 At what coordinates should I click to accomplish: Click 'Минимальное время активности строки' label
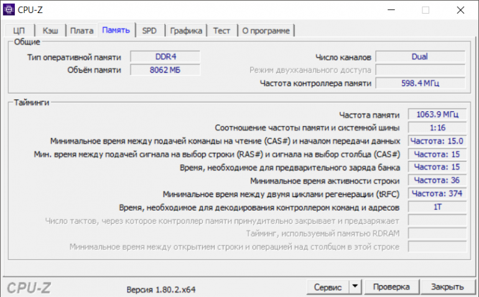click(325, 181)
